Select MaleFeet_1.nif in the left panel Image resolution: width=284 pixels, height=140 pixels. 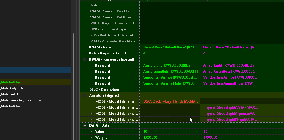[12, 94]
